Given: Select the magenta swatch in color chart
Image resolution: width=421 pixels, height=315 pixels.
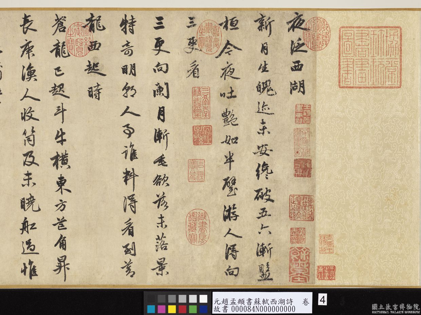Looking at the screenshot, I should tap(161, 309).
